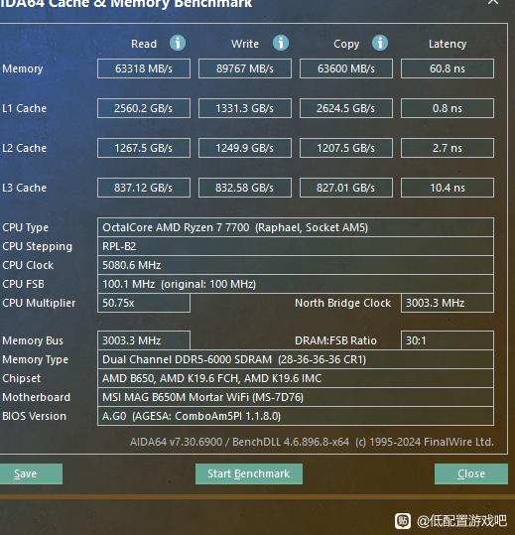This screenshot has height=535, width=515.
Task: Click DRAM:FSB Ratio value 30:1
Action: (x=448, y=340)
